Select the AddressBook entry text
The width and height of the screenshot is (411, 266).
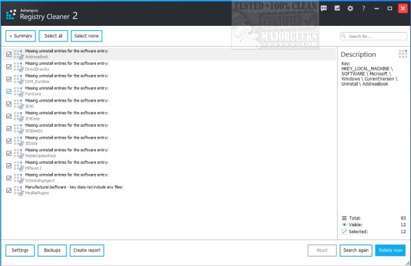pyautogui.click(x=37, y=57)
